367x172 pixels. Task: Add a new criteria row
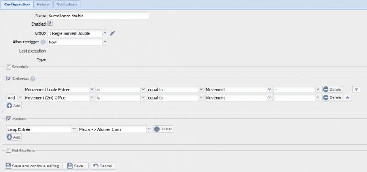click(14, 106)
